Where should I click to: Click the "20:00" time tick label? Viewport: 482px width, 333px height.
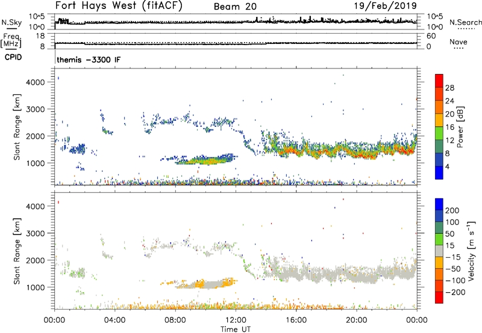(x=356, y=320)
